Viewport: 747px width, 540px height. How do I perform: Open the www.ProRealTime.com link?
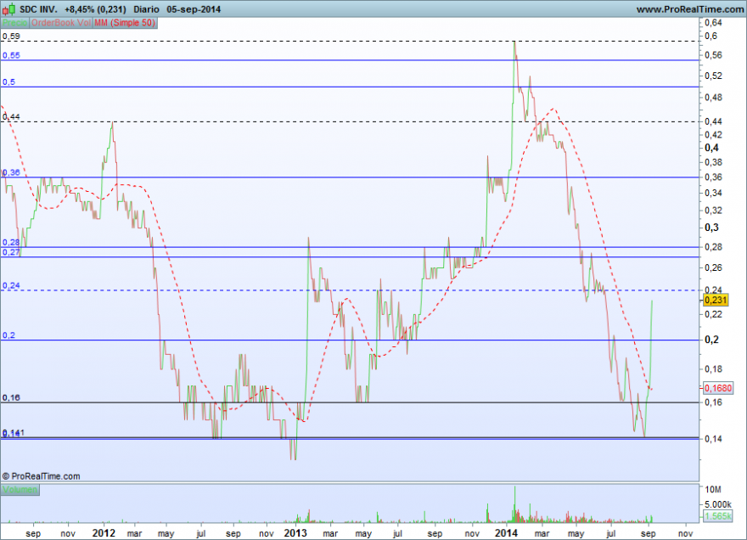(690, 9)
